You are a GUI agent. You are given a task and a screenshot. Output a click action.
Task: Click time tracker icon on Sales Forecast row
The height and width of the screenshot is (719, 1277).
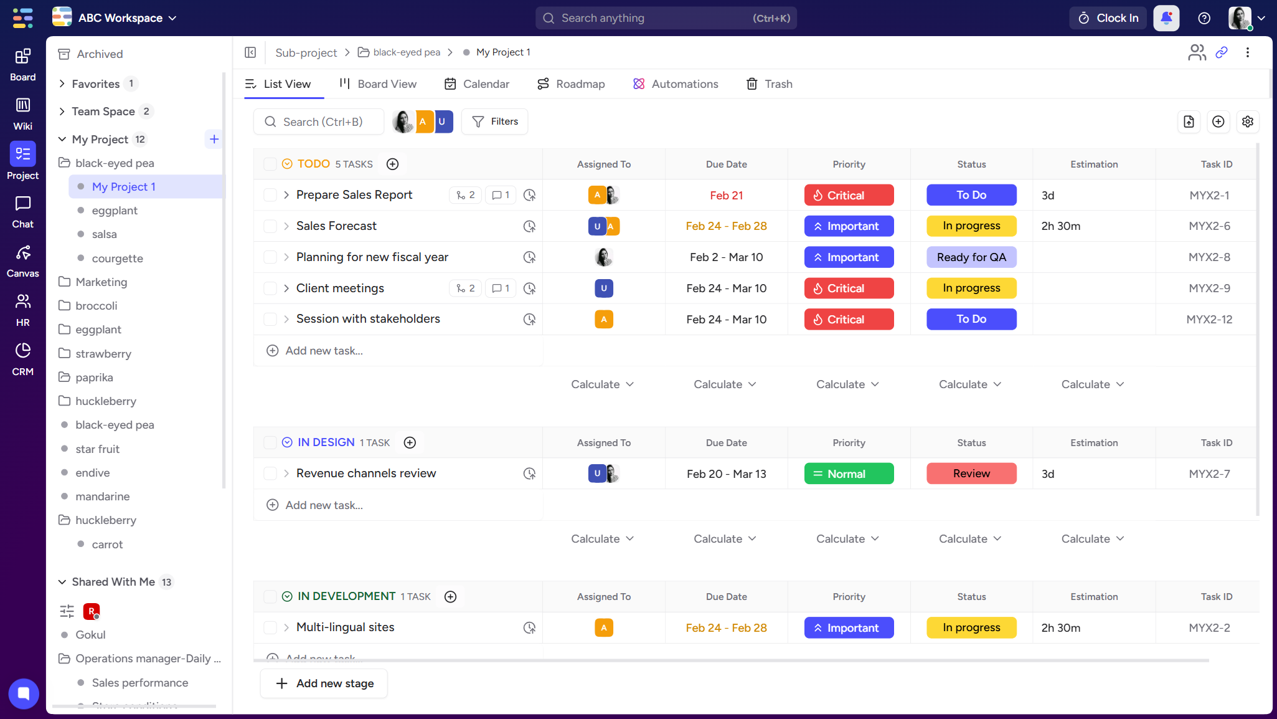(529, 226)
